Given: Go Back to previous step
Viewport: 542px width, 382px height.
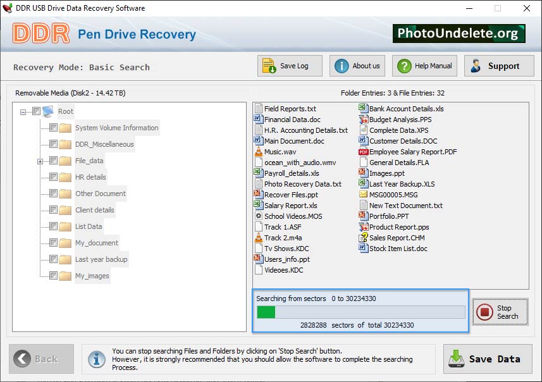Looking at the screenshot, I should tap(42, 359).
